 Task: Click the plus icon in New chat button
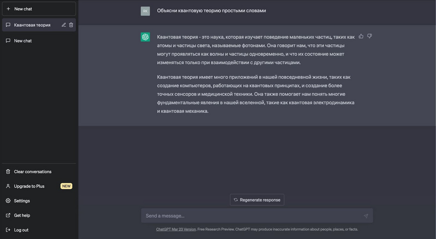pyautogui.click(x=8, y=8)
